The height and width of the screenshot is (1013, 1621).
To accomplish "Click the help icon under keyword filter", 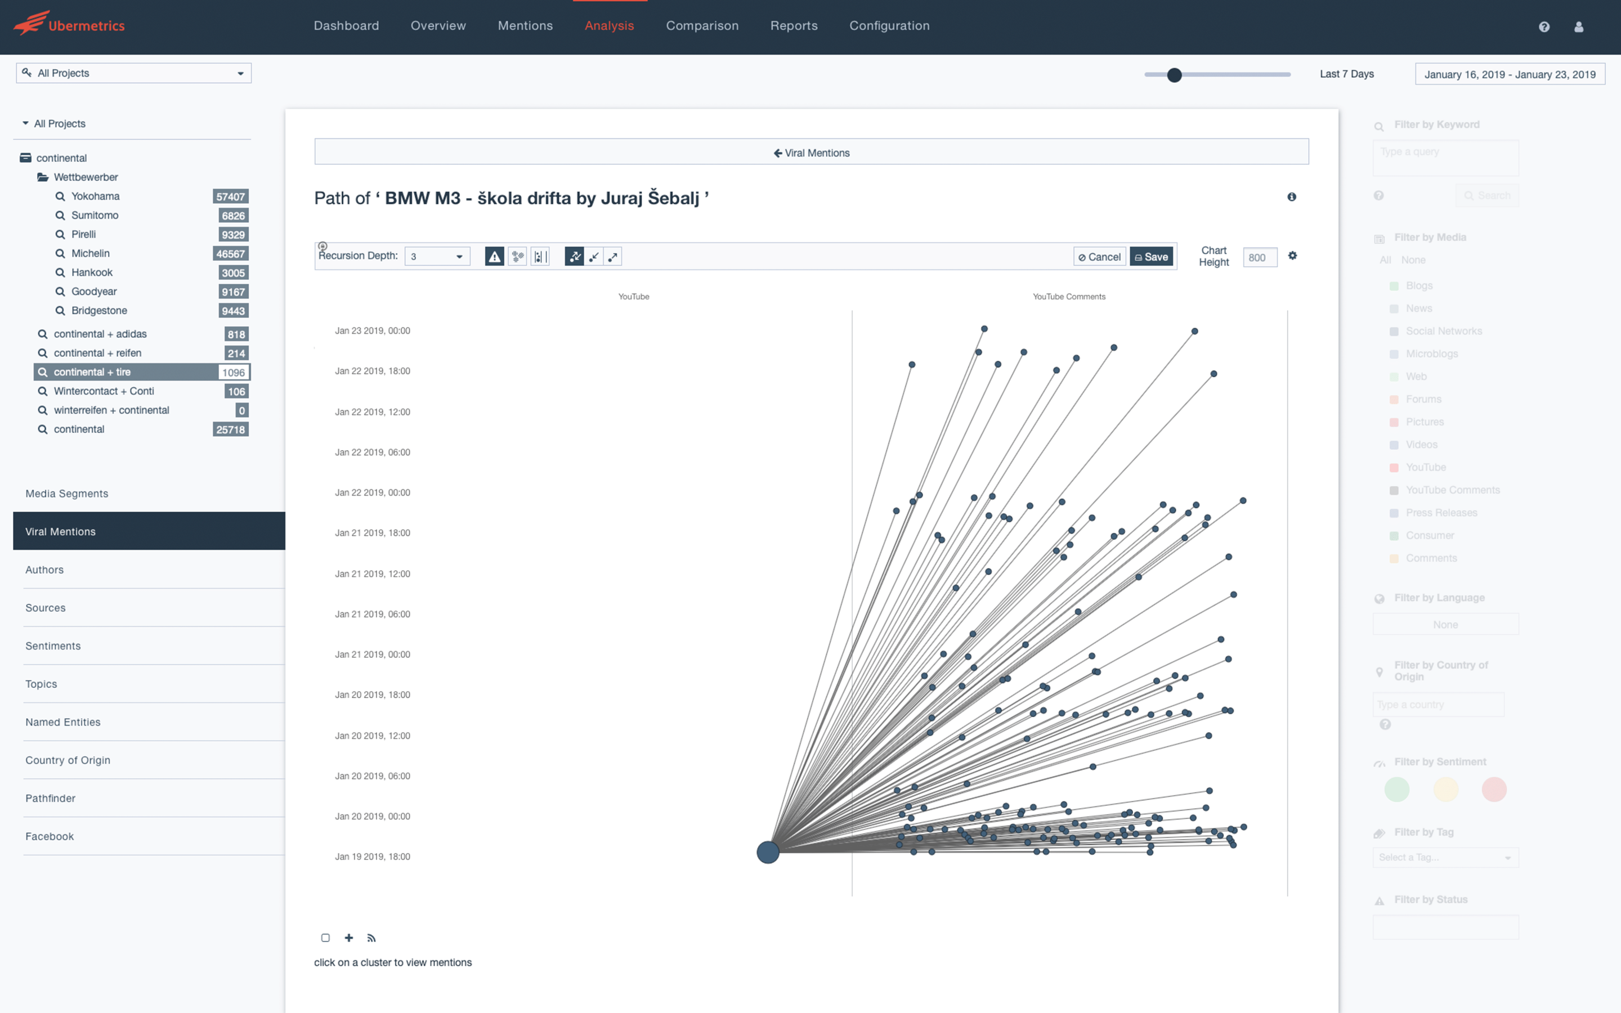I will pos(1378,196).
